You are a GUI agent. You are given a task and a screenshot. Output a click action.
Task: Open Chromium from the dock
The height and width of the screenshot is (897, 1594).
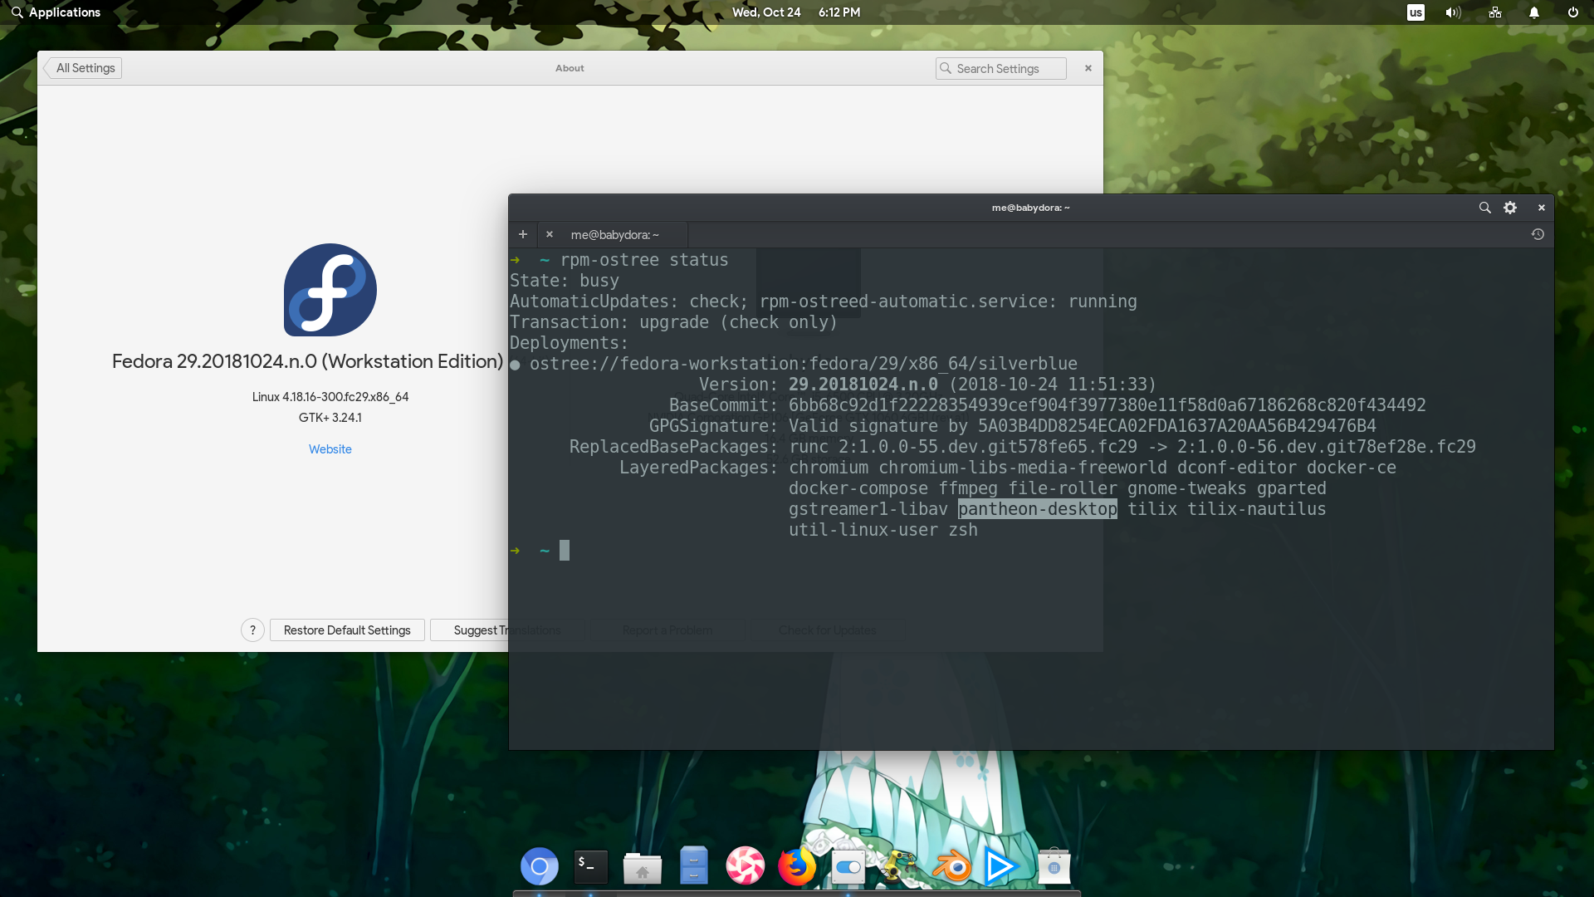(x=540, y=867)
